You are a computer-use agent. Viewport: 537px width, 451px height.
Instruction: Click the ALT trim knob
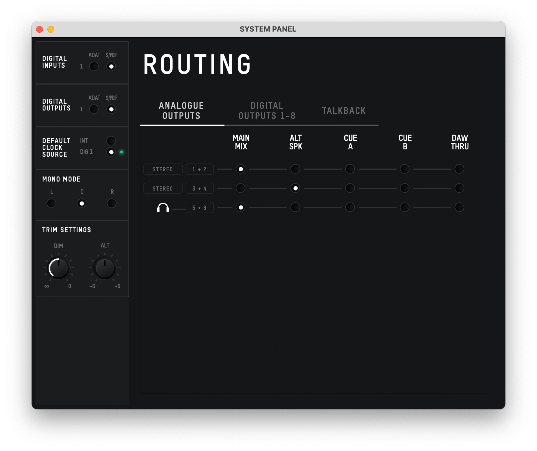pyautogui.click(x=105, y=268)
